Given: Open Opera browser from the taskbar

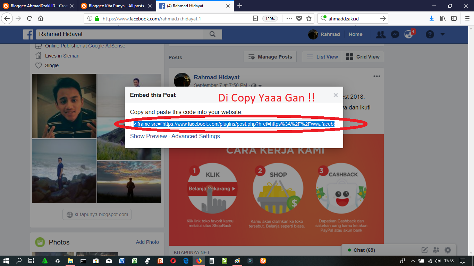Looking at the screenshot, I should pyautogui.click(x=173, y=261).
